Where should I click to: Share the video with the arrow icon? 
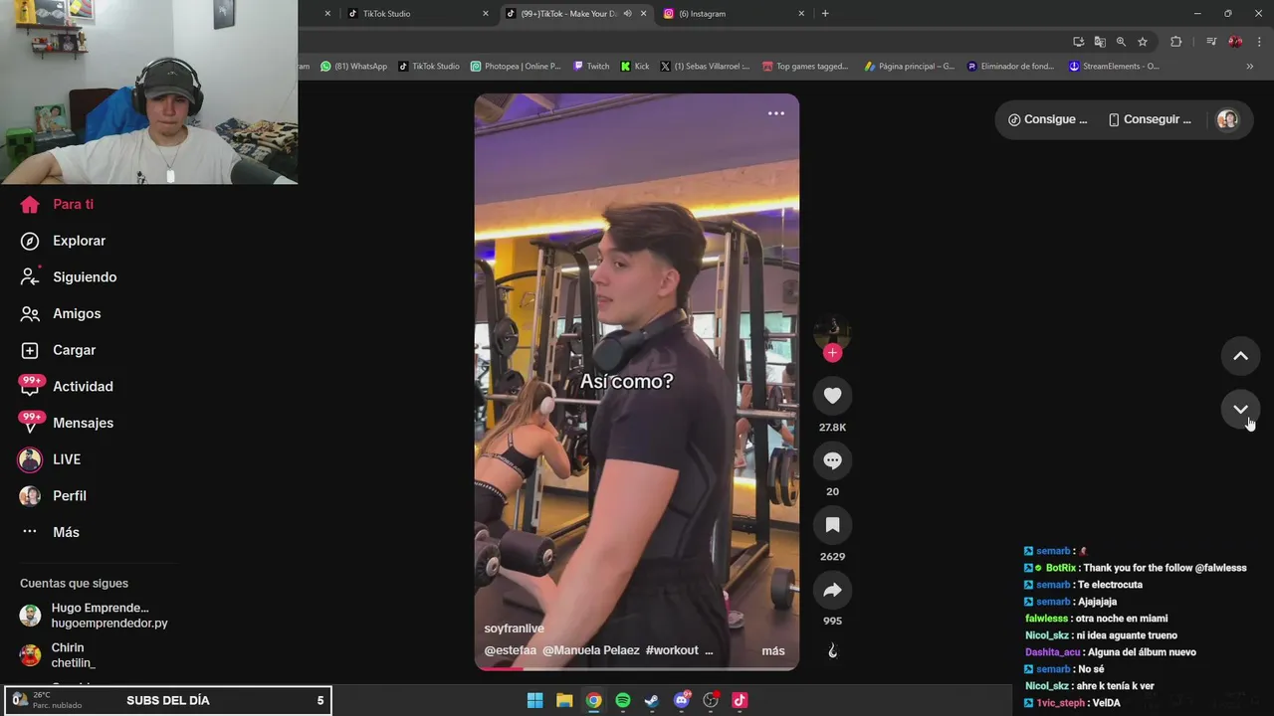click(x=832, y=590)
